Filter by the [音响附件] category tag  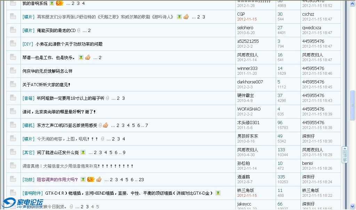33,193
